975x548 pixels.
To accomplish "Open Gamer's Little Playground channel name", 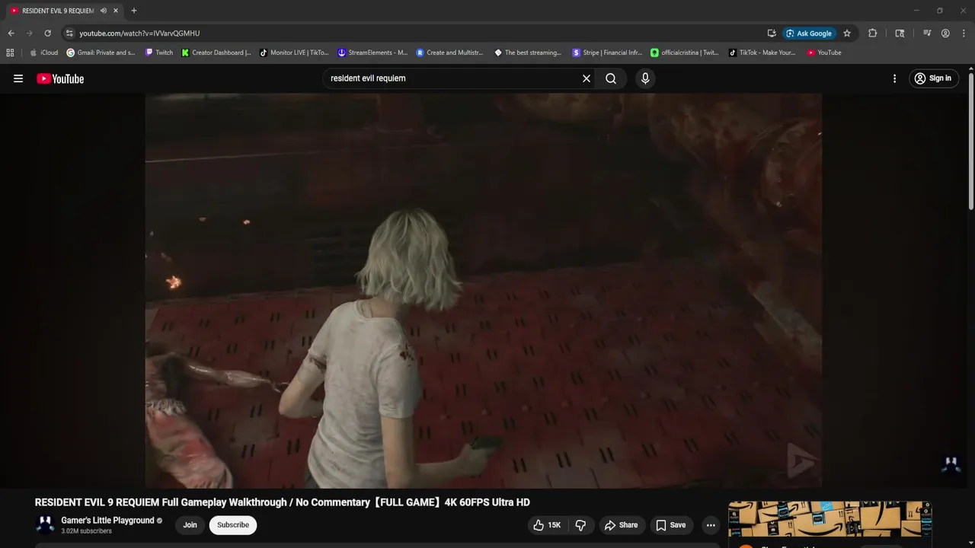I will tap(107, 521).
